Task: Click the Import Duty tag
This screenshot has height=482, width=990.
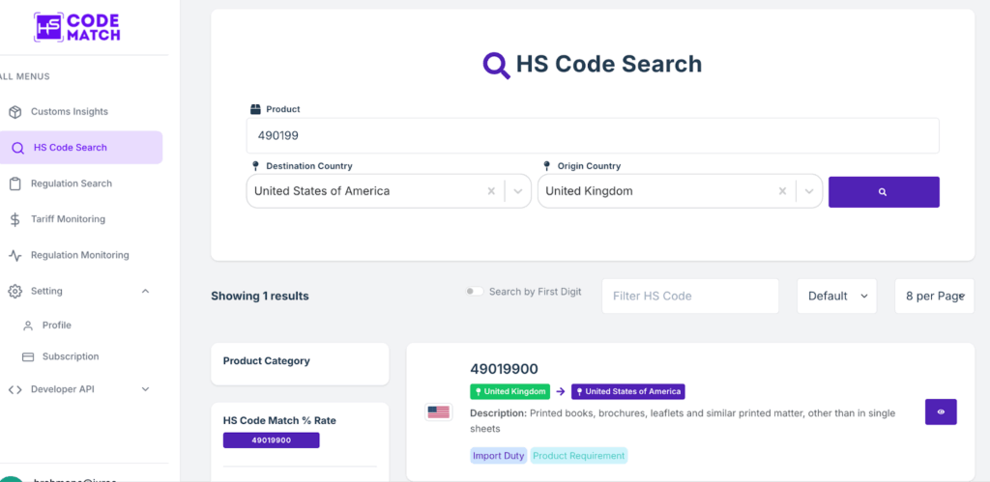Action: [498, 455]
